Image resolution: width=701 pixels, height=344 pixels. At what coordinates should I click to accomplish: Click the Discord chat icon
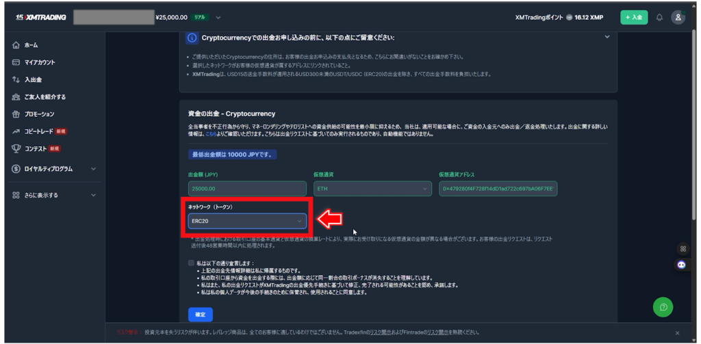tap(681, 264)
